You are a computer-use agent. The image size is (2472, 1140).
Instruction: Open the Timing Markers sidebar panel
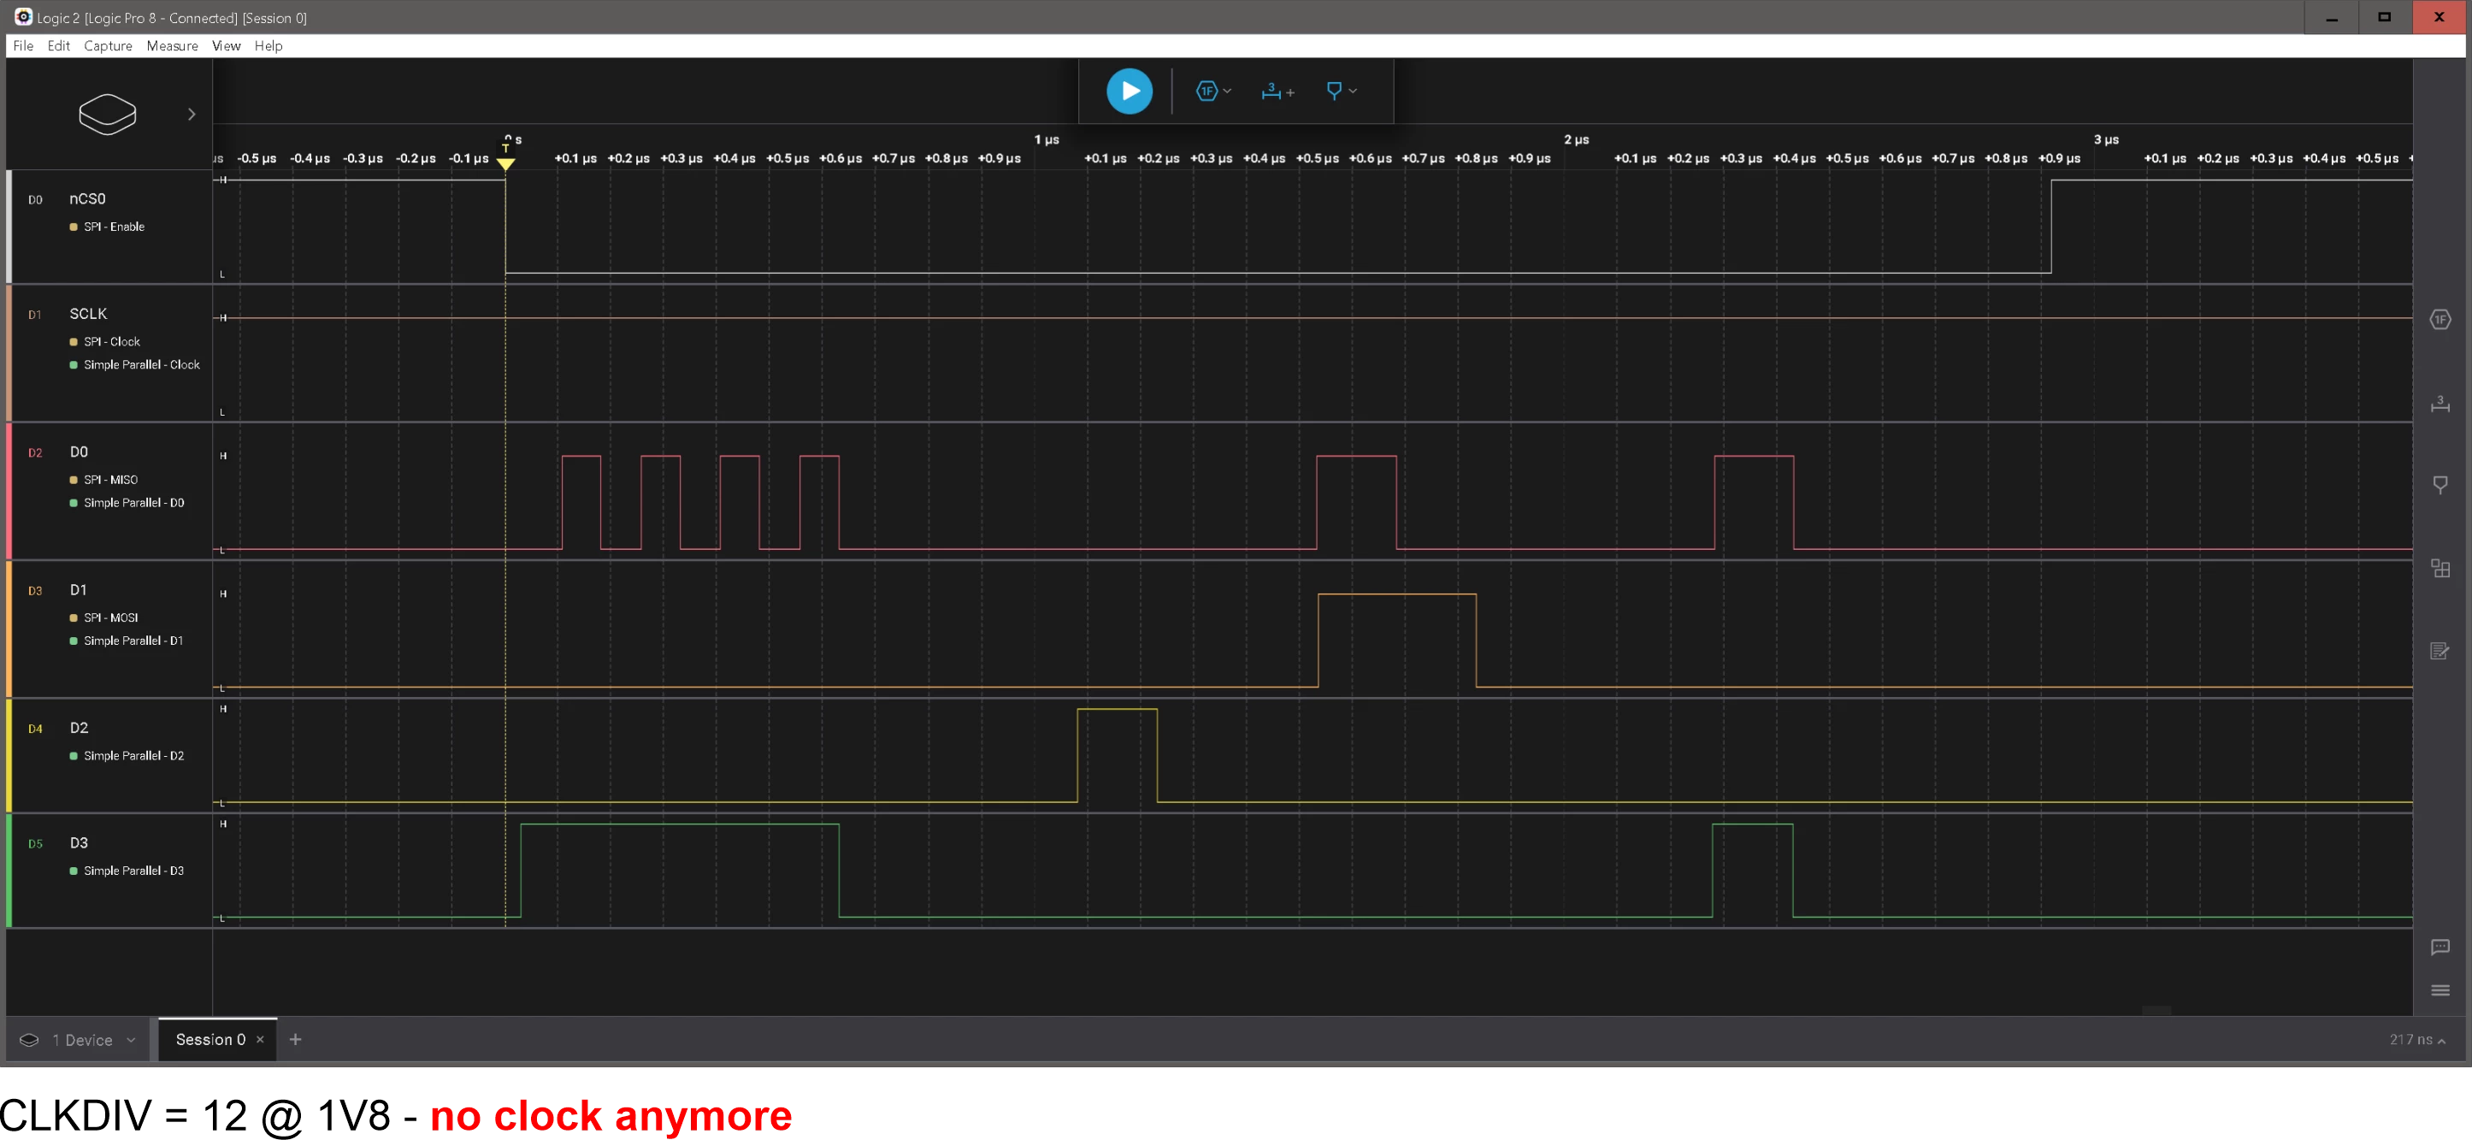[2440, 403]
